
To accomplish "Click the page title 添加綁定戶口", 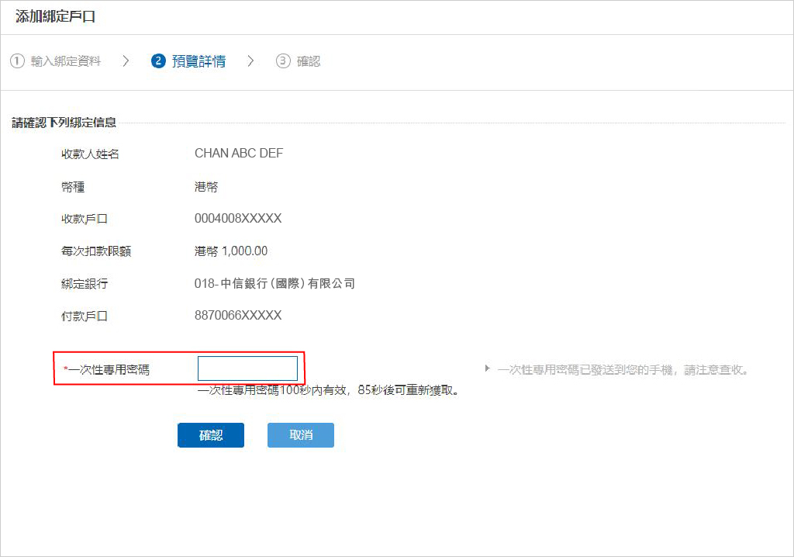I will tap(55, 17).
